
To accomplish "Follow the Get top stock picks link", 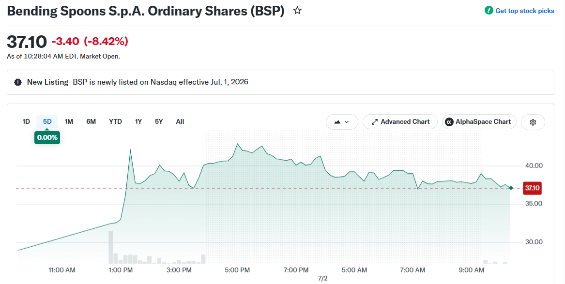I will click(x=525, y=11).
